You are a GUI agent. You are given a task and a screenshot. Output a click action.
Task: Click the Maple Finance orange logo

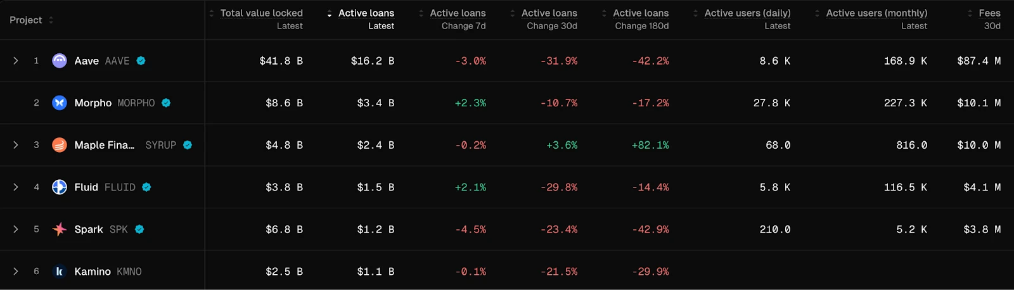pyautogui.click(x=60, y=145)
